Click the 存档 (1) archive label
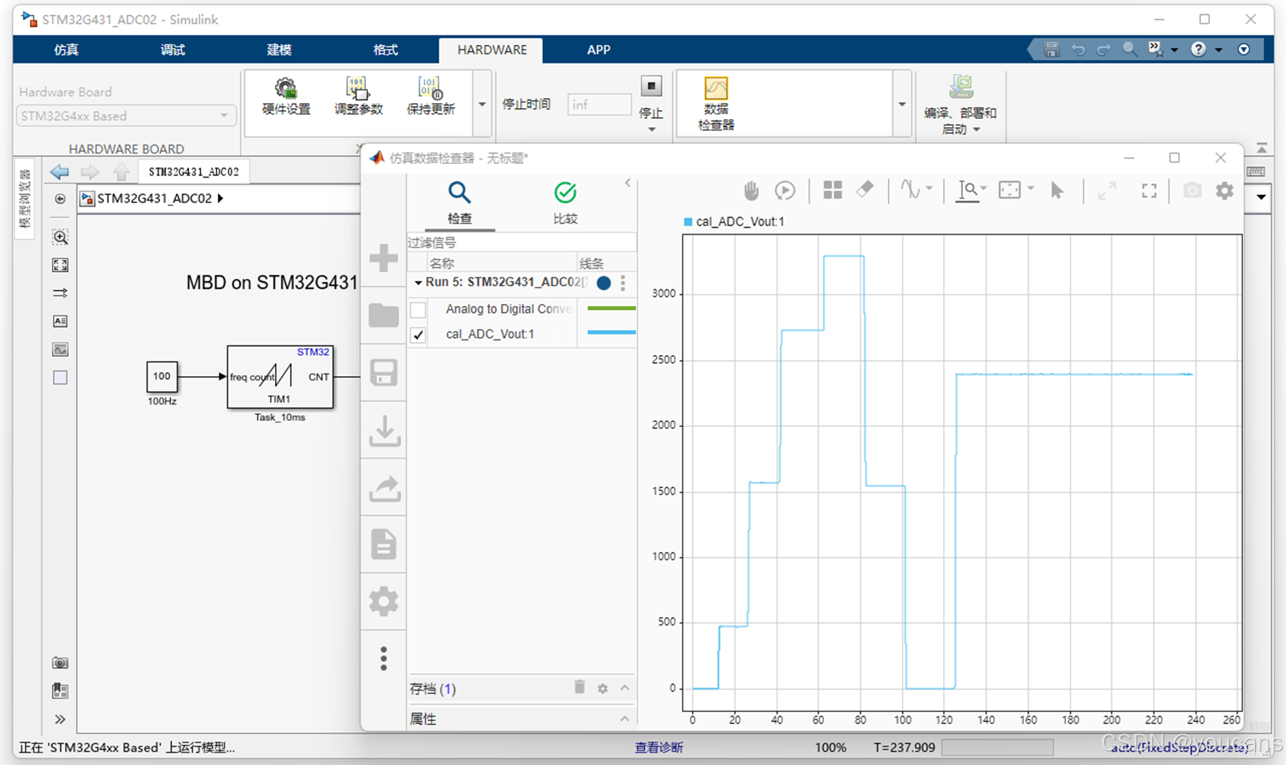Viewport: 1286px width, 765px height. point(433,689)
